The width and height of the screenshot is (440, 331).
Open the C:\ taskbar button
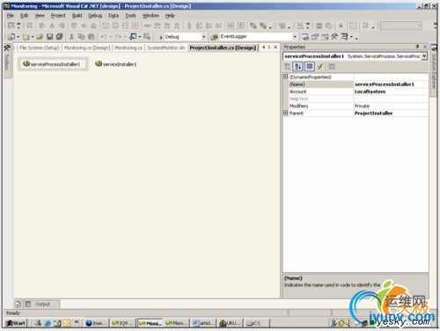(x=256, y=323)
